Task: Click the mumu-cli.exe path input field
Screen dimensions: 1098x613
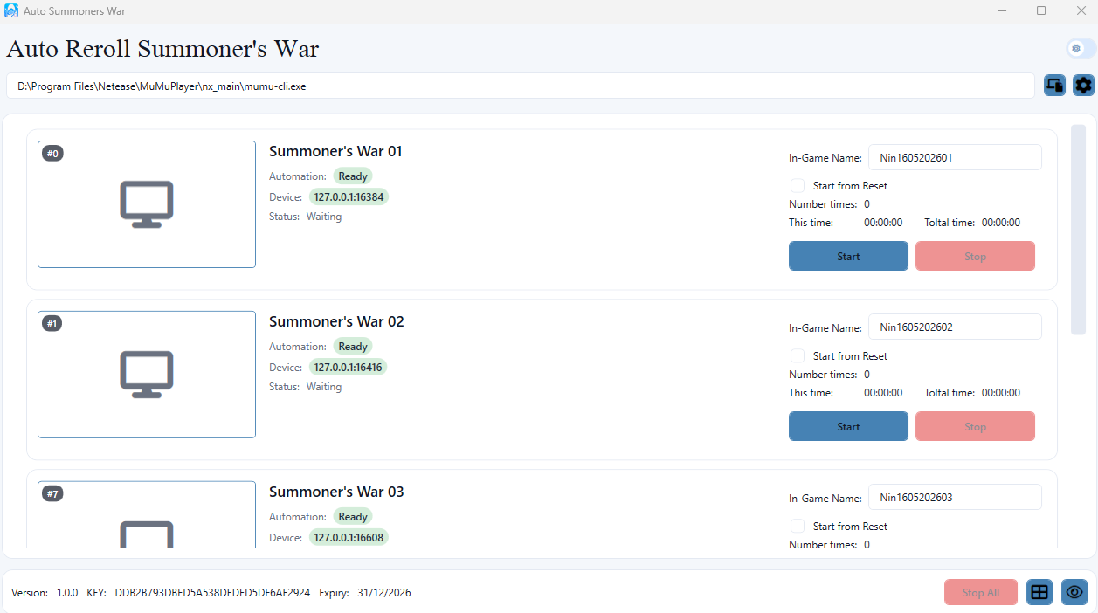Action: pos(521,86)
